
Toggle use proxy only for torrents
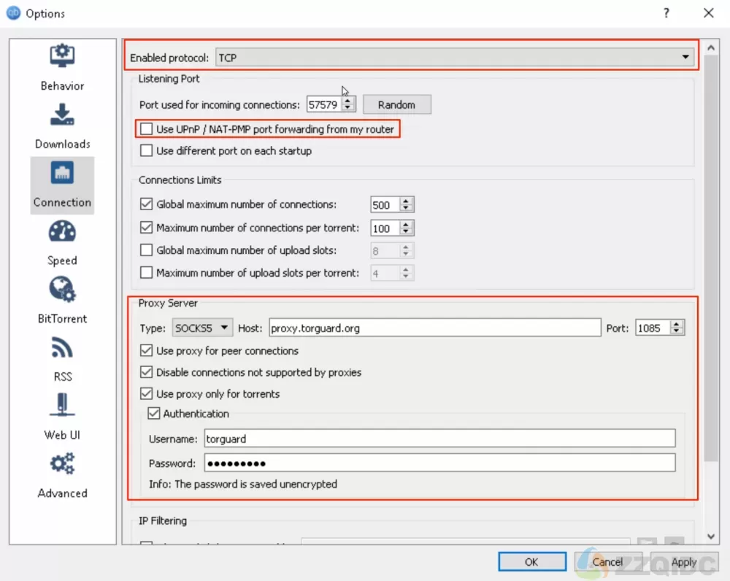pyautogui.click(x=146, y=394)
